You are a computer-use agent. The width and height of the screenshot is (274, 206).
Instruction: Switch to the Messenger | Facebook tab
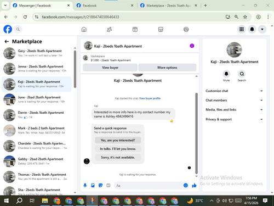(41, 5)
